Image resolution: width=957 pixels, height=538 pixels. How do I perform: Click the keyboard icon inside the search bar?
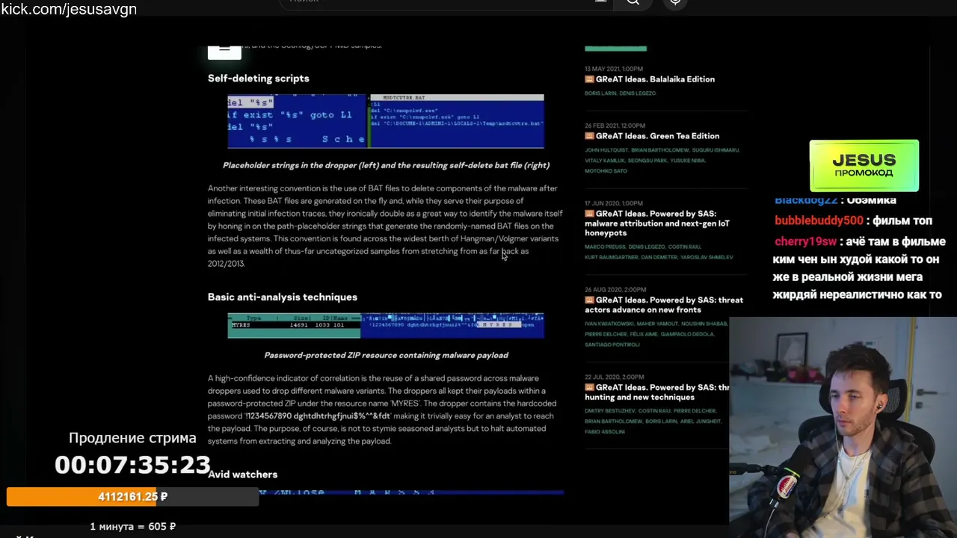(x=600, y=1)
